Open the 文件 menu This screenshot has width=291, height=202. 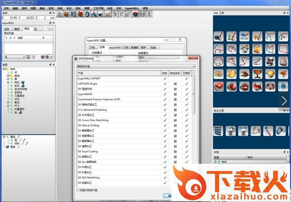(6, 8)
